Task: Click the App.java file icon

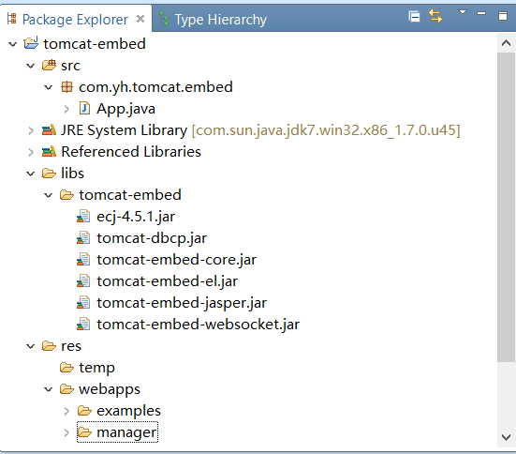Action: (x=84, y=109)
